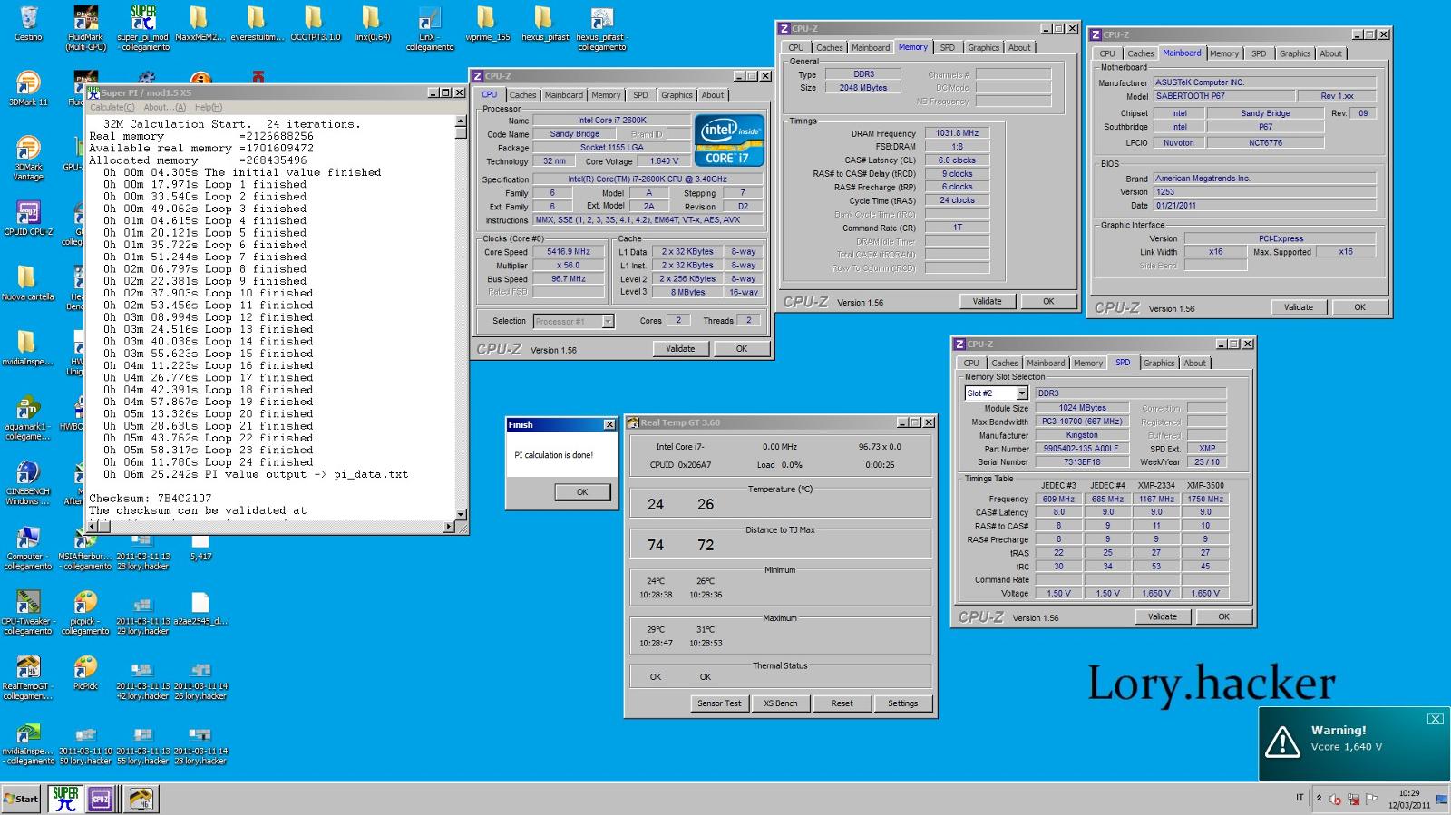Switch to Caches tab in CPU window
The width and height of the screenshot is (1451, 815).
click(x=522, y=95)
